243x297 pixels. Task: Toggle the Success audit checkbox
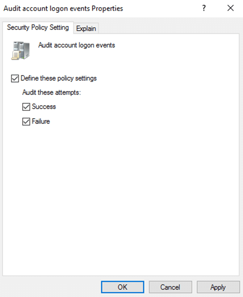[26, 107]
